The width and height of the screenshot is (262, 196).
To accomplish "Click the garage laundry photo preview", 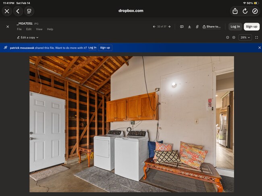I will 131,124.
